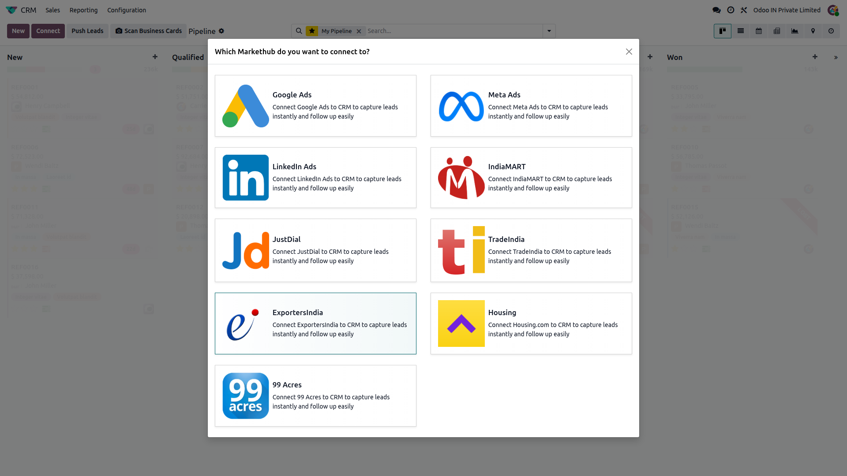
Task: Click the ExportersIndia e logo
Action: [x=243, y=324]
